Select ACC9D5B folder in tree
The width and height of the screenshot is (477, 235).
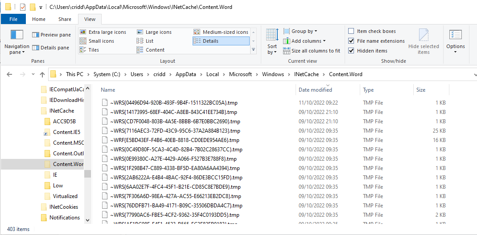click(60, 122)
